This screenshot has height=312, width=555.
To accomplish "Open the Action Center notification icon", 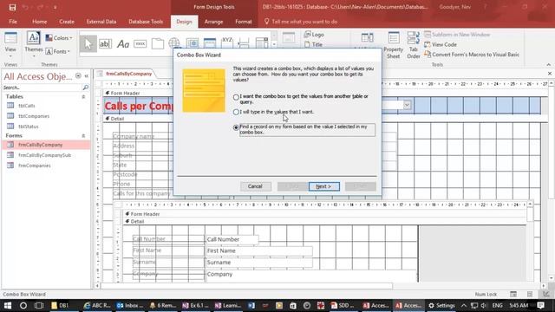I will tap(540, 305).
